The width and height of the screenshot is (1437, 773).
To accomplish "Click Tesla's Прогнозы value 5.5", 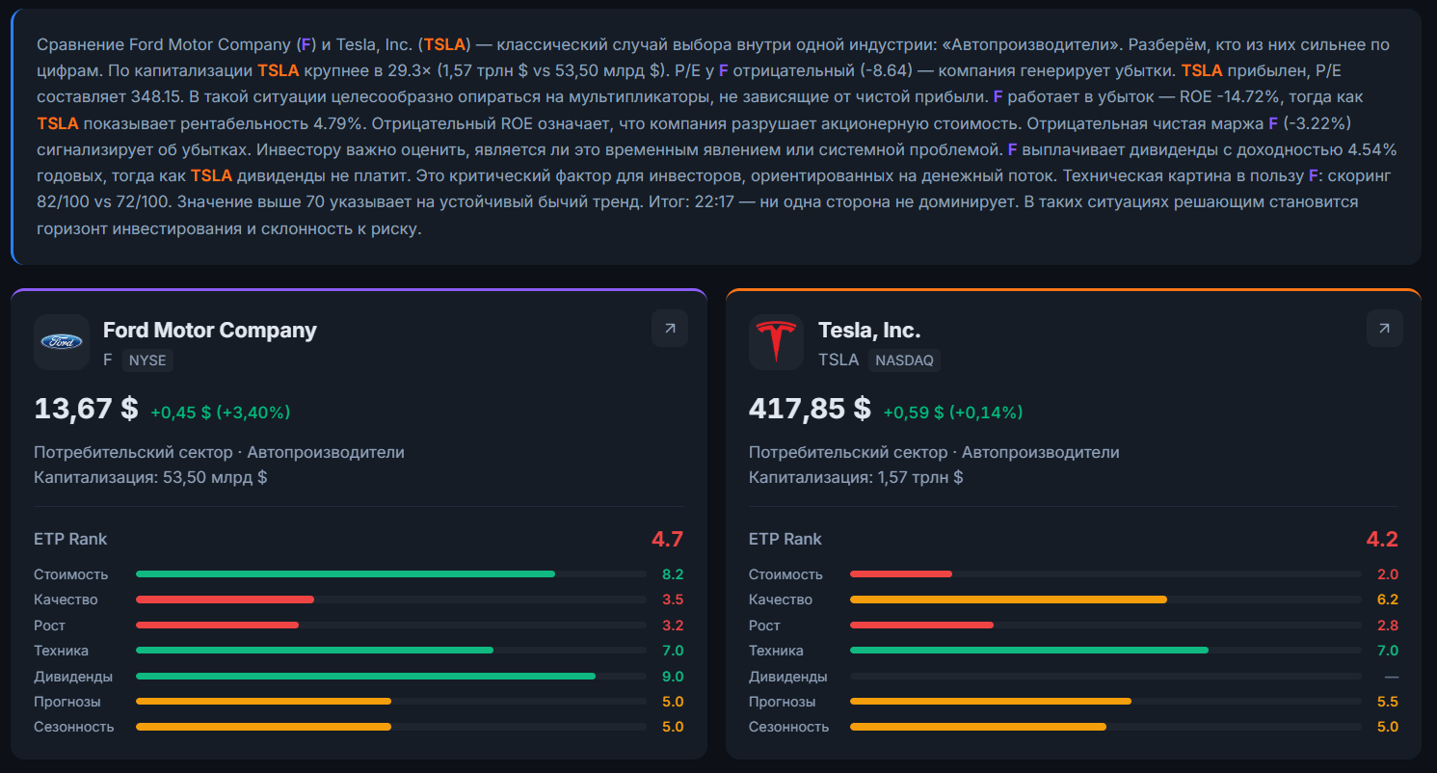I will (x=1388, y=702).
